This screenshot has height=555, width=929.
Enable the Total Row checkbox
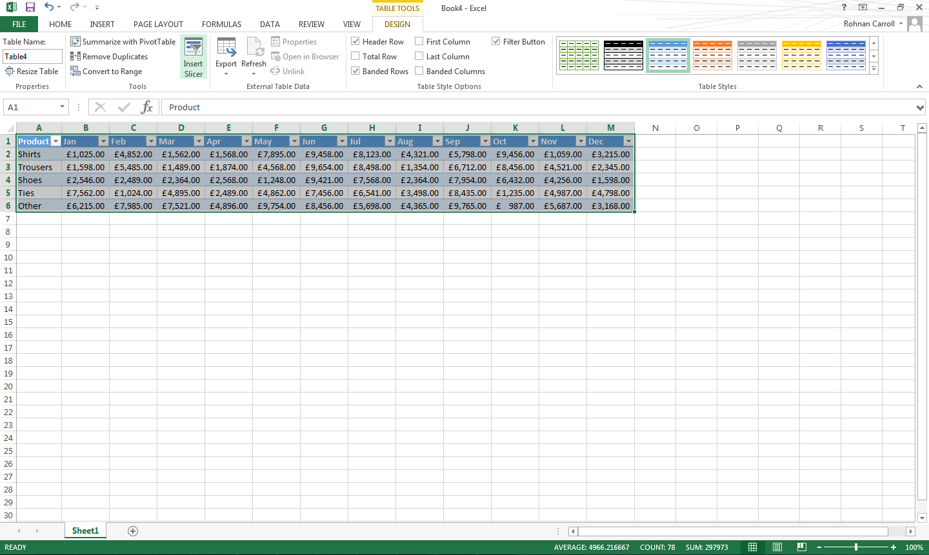(355, 57)
